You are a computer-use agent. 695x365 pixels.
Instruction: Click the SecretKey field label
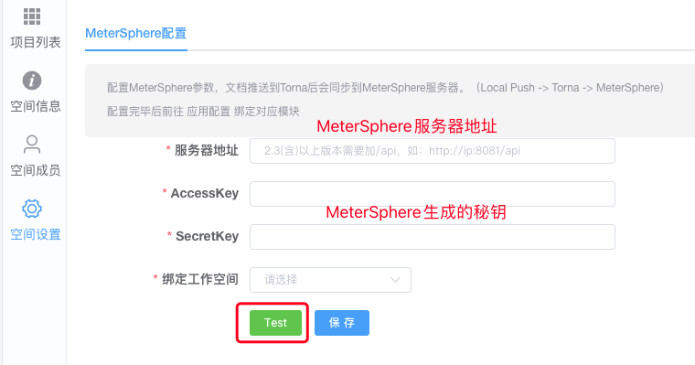coord(207,236)
